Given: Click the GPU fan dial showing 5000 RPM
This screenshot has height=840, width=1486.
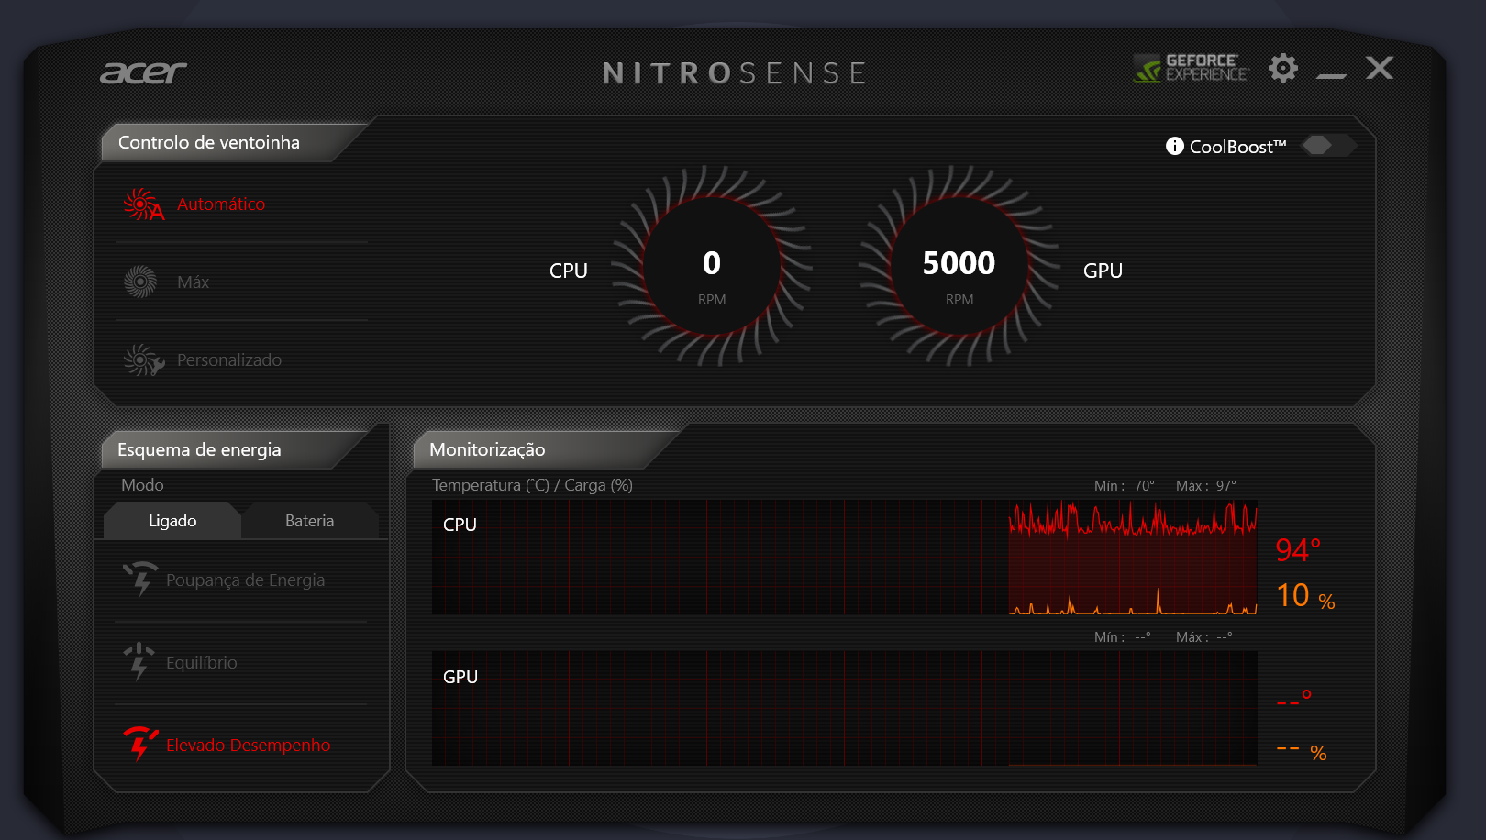Looking at the screenshot, I should [x=959, y=266].
